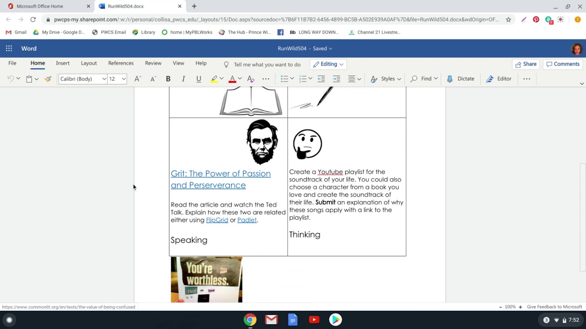The height and width of the screenshot is (329, 586).
Task: Apply red font color
Action: (x=232, y=79)
